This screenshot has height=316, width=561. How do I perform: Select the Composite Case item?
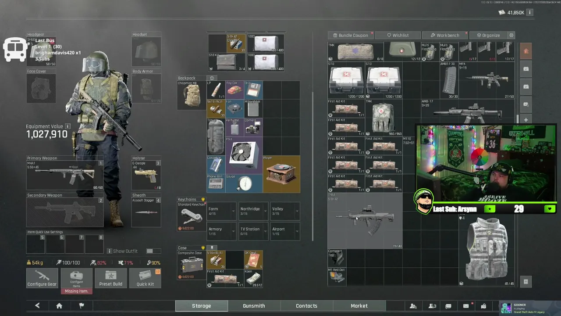pos(191,265)
